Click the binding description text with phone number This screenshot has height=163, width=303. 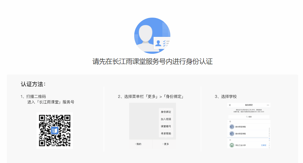[249, 111]
